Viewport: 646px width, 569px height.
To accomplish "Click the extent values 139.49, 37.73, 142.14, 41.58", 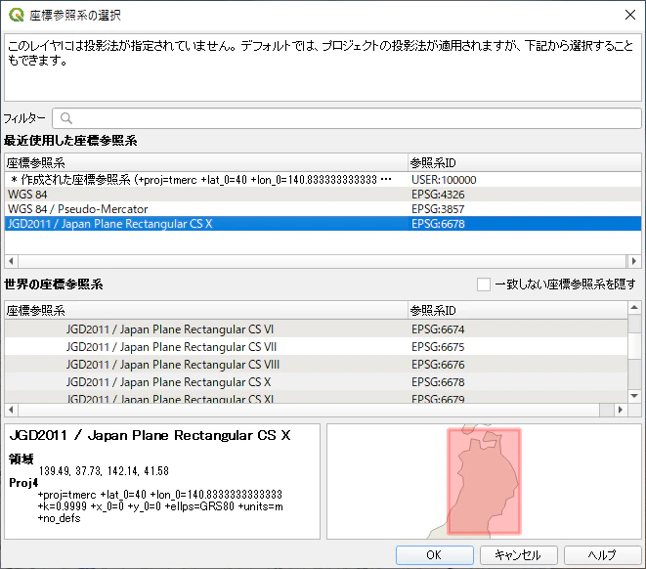I will (104, 471).
